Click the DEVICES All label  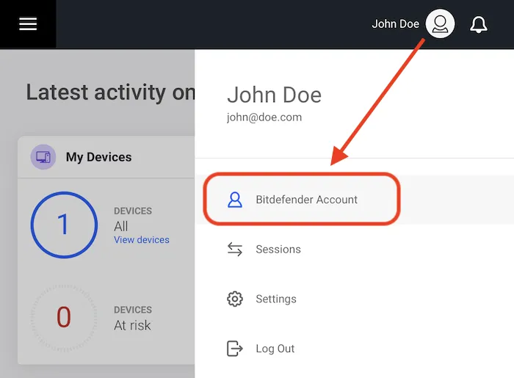click(x=133, y=219)
